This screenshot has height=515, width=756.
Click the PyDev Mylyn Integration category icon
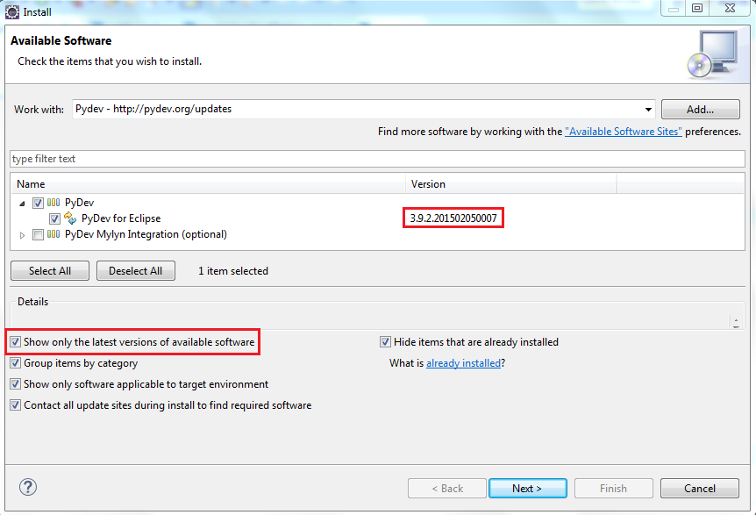tap(53, 234)
